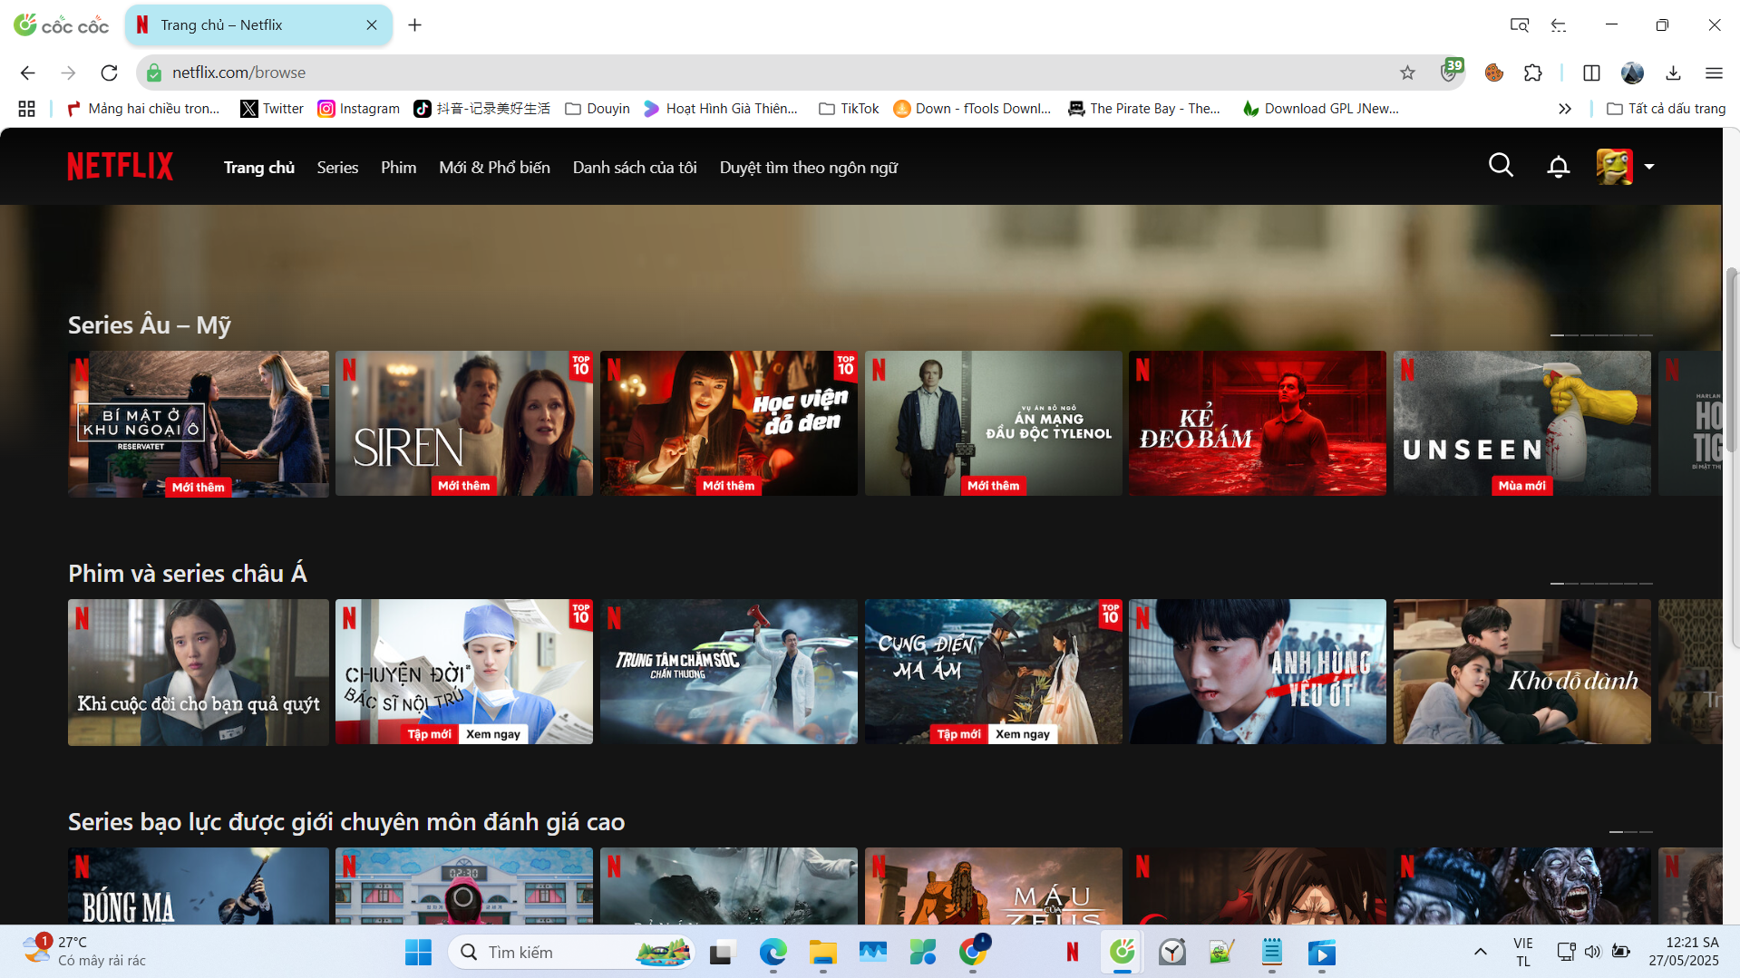Viewport: 1740px width, 978px height.
Task: Select the Máu của Zeus thumbnail
Action: pyautogui.click(x=994, y=886)
